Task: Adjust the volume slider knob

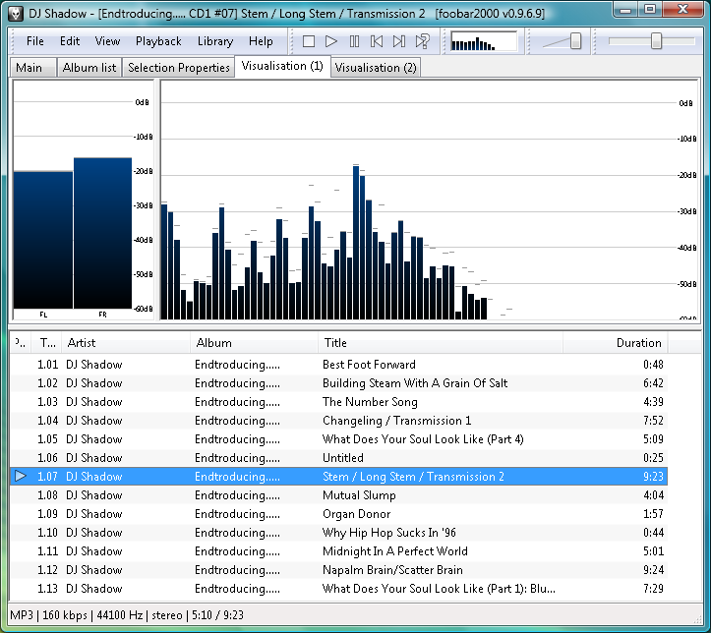Action: pos(575,41)
